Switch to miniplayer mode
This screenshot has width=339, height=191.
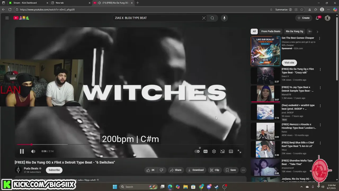(222, 151)
